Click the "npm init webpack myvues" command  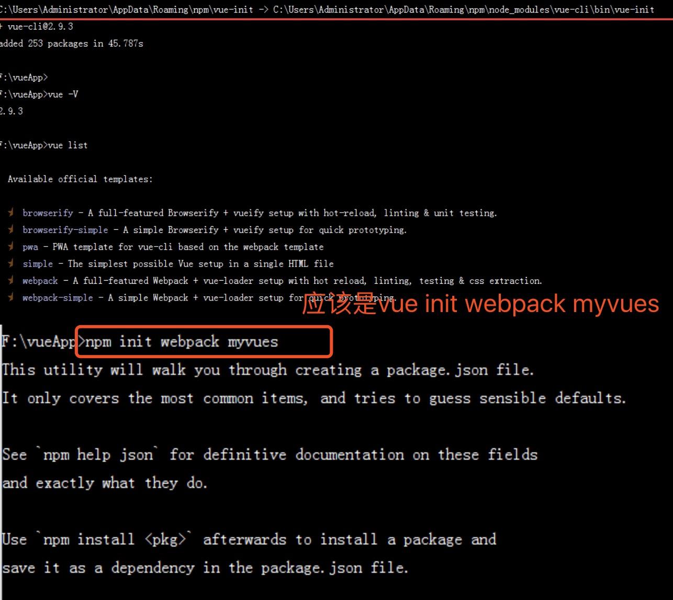(x=182, y=342)
